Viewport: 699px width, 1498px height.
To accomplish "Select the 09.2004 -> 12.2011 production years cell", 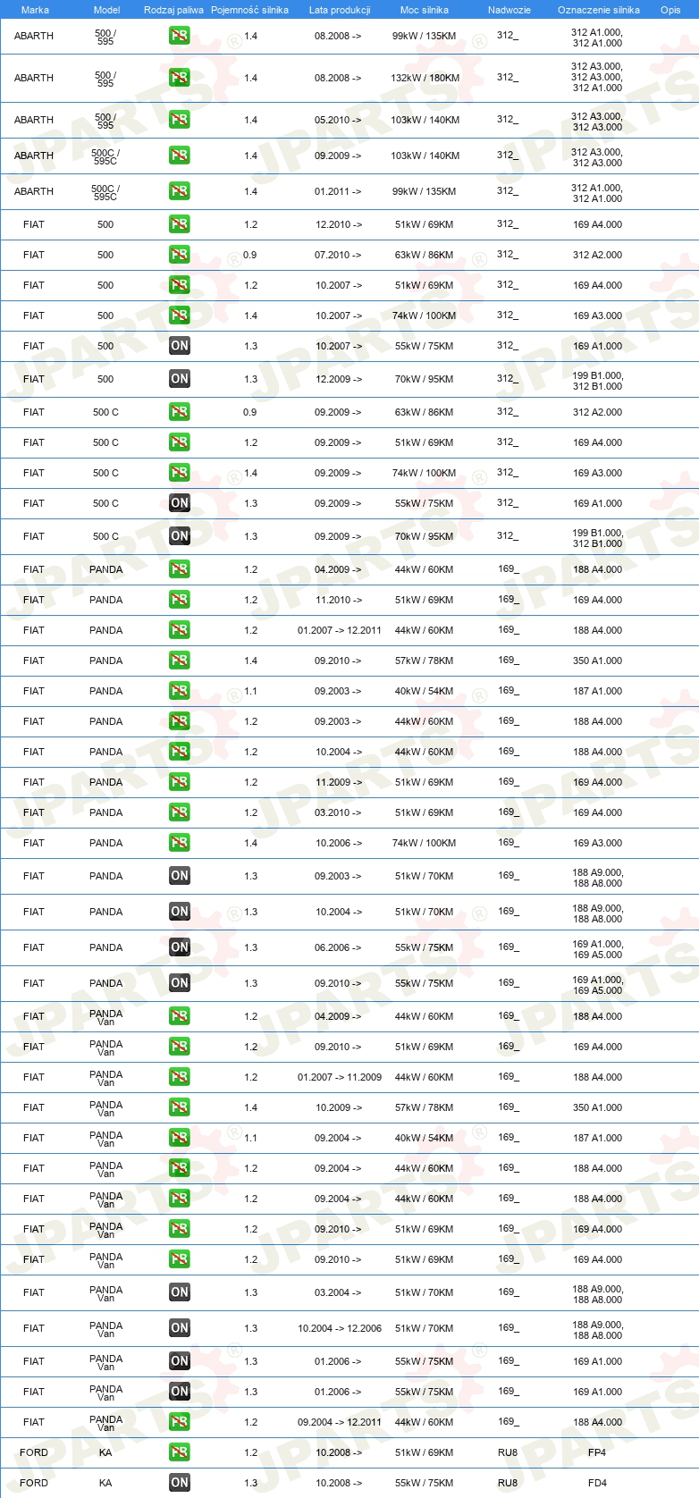I will click(340, 1422).
